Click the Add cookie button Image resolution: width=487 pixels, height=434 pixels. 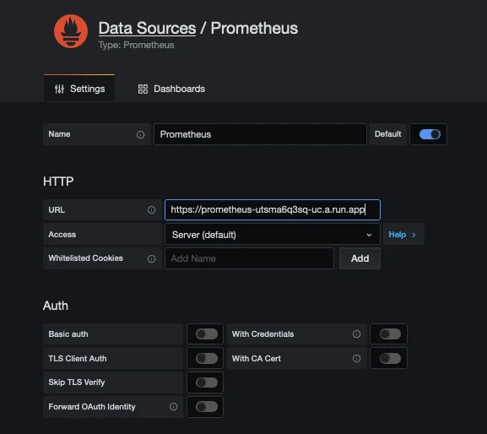(x=360, y=258)
